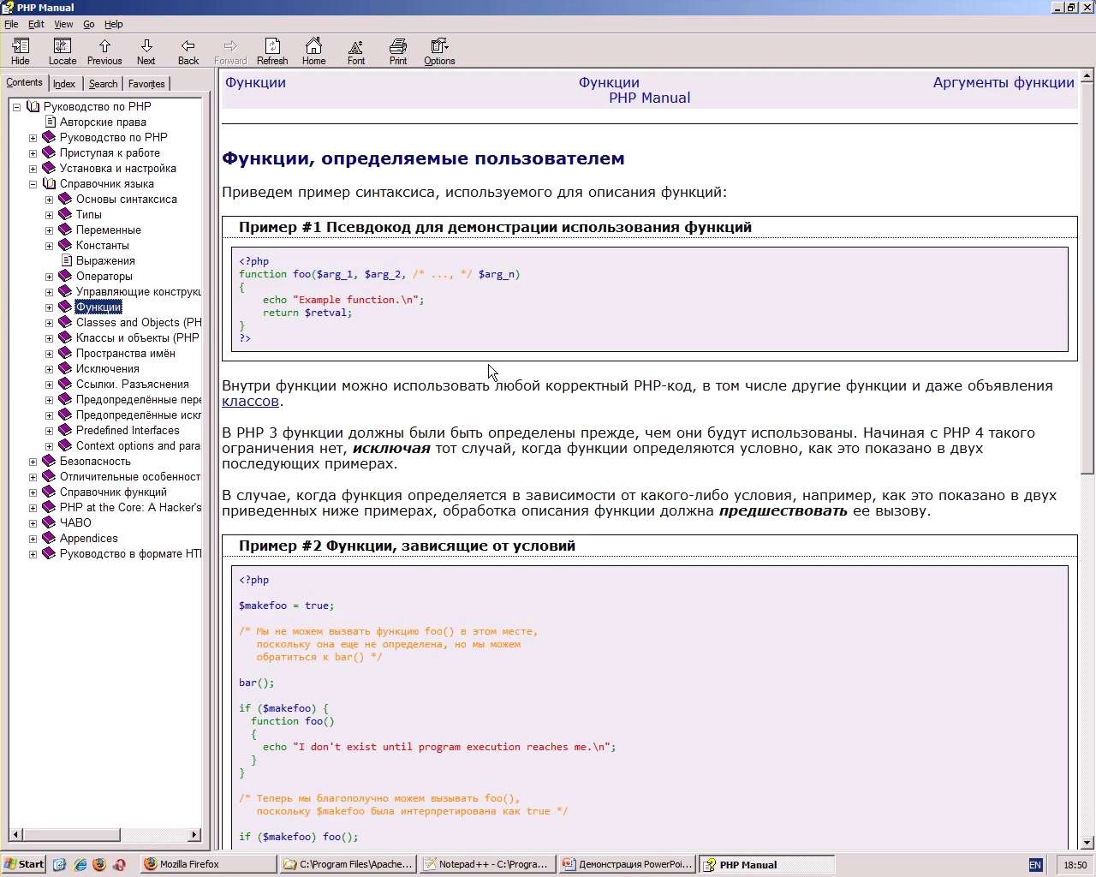1096x877 pixels.
Task: Go to Previous topic via toolbar
Action: click(x=104, y=51)
